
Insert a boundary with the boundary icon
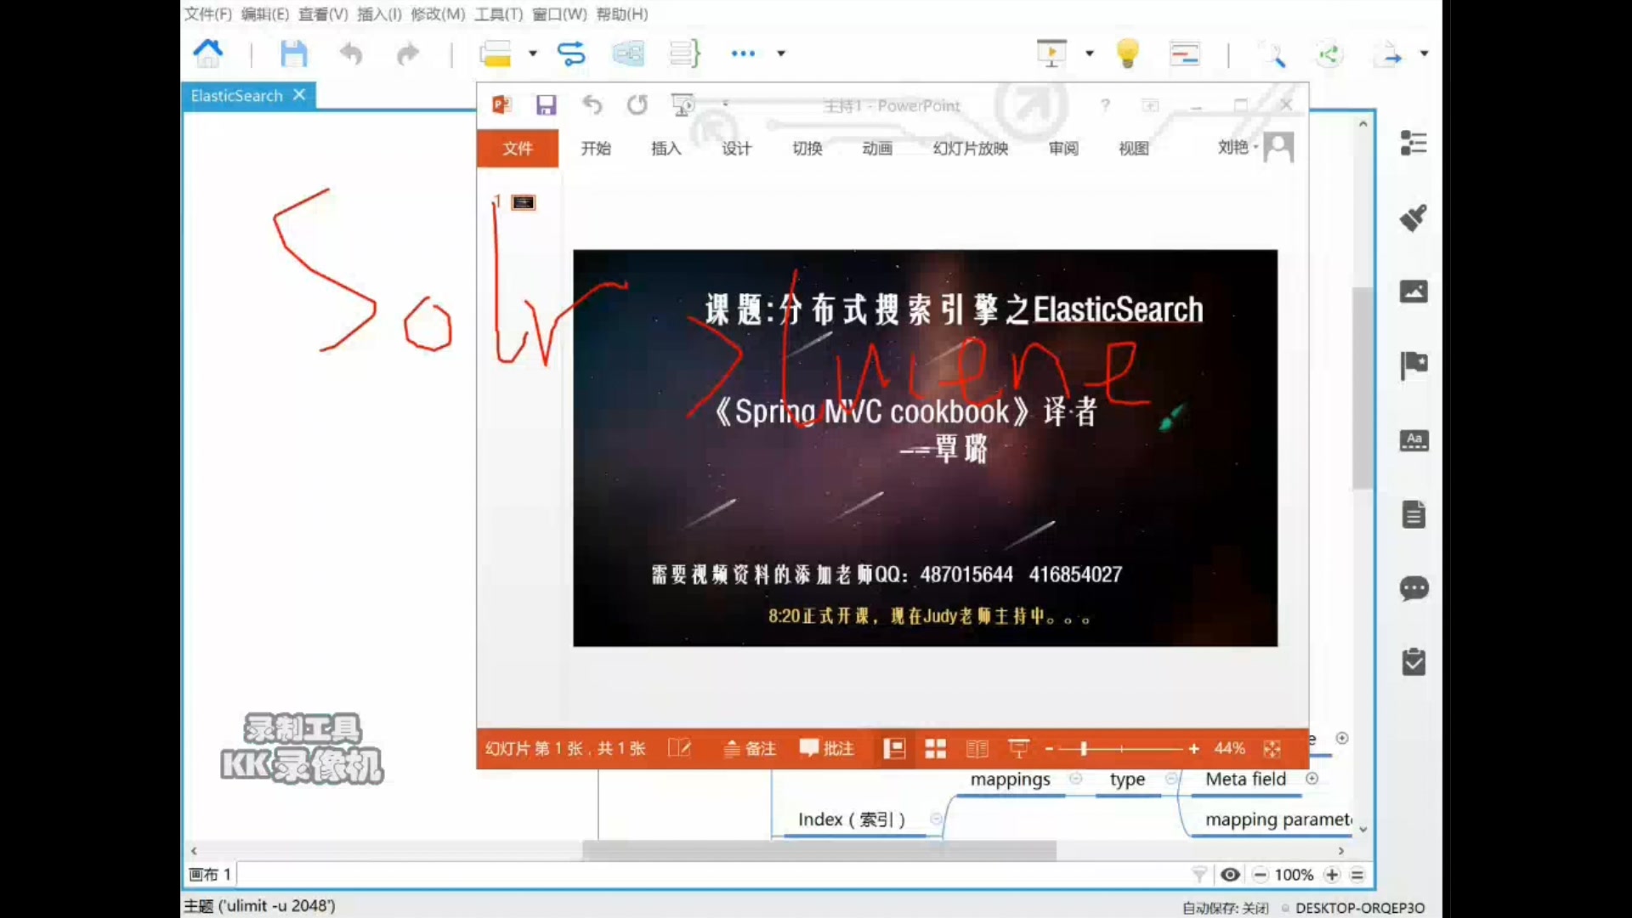(x=628, y=54)
